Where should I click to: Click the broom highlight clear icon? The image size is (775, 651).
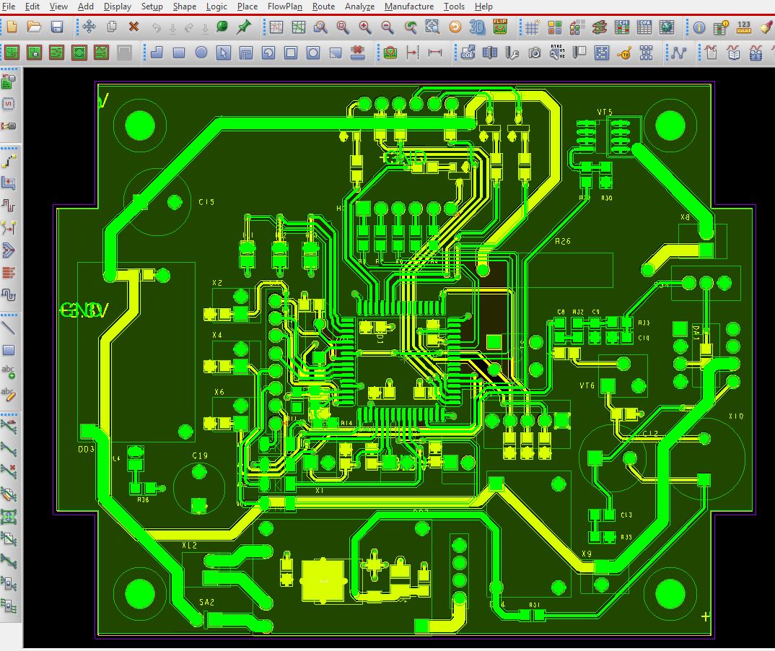click(x=766, y=27)
